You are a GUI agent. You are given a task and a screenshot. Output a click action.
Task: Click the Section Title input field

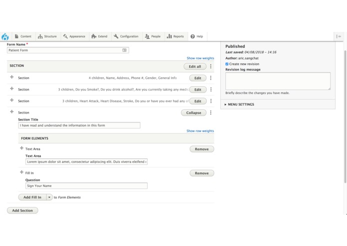click(x=79, y=125)
